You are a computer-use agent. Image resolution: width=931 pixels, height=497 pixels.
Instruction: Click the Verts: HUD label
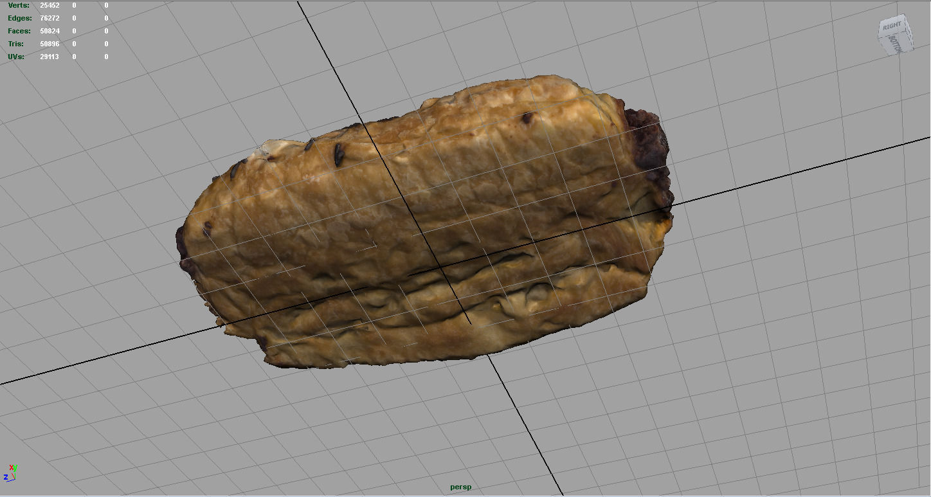pyautogui.click(x=19, y=5)
